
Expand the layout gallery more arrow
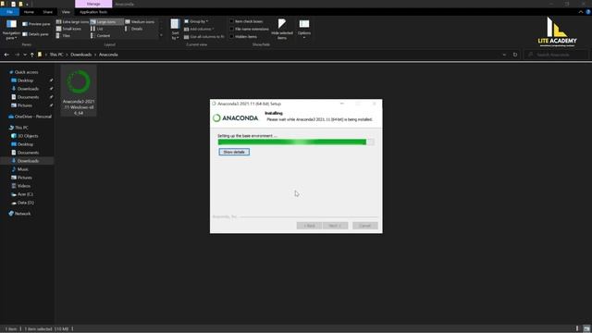[161, 35]
